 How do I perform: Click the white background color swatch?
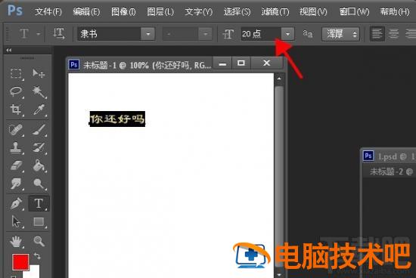click(x=34, y=273)
